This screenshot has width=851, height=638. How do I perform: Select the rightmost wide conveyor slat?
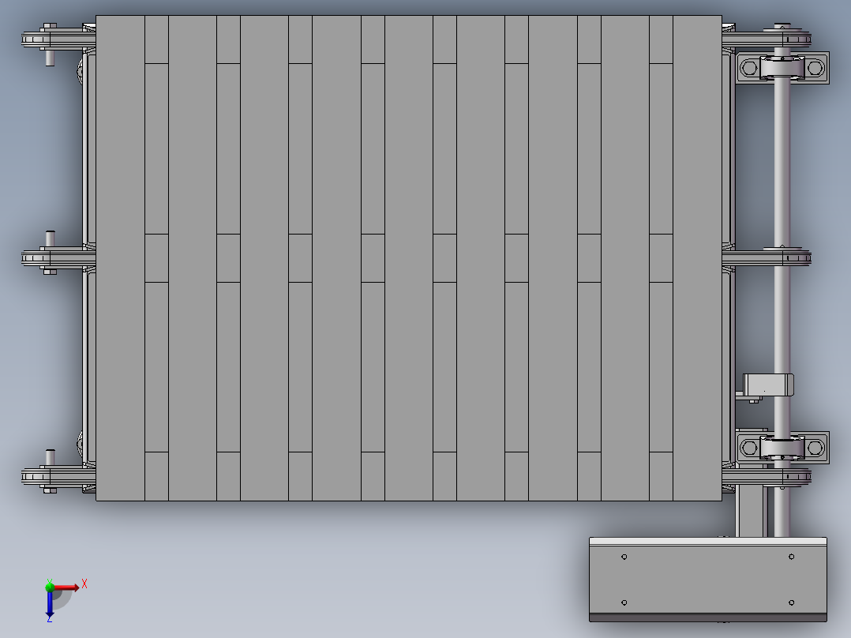point(697,258)
